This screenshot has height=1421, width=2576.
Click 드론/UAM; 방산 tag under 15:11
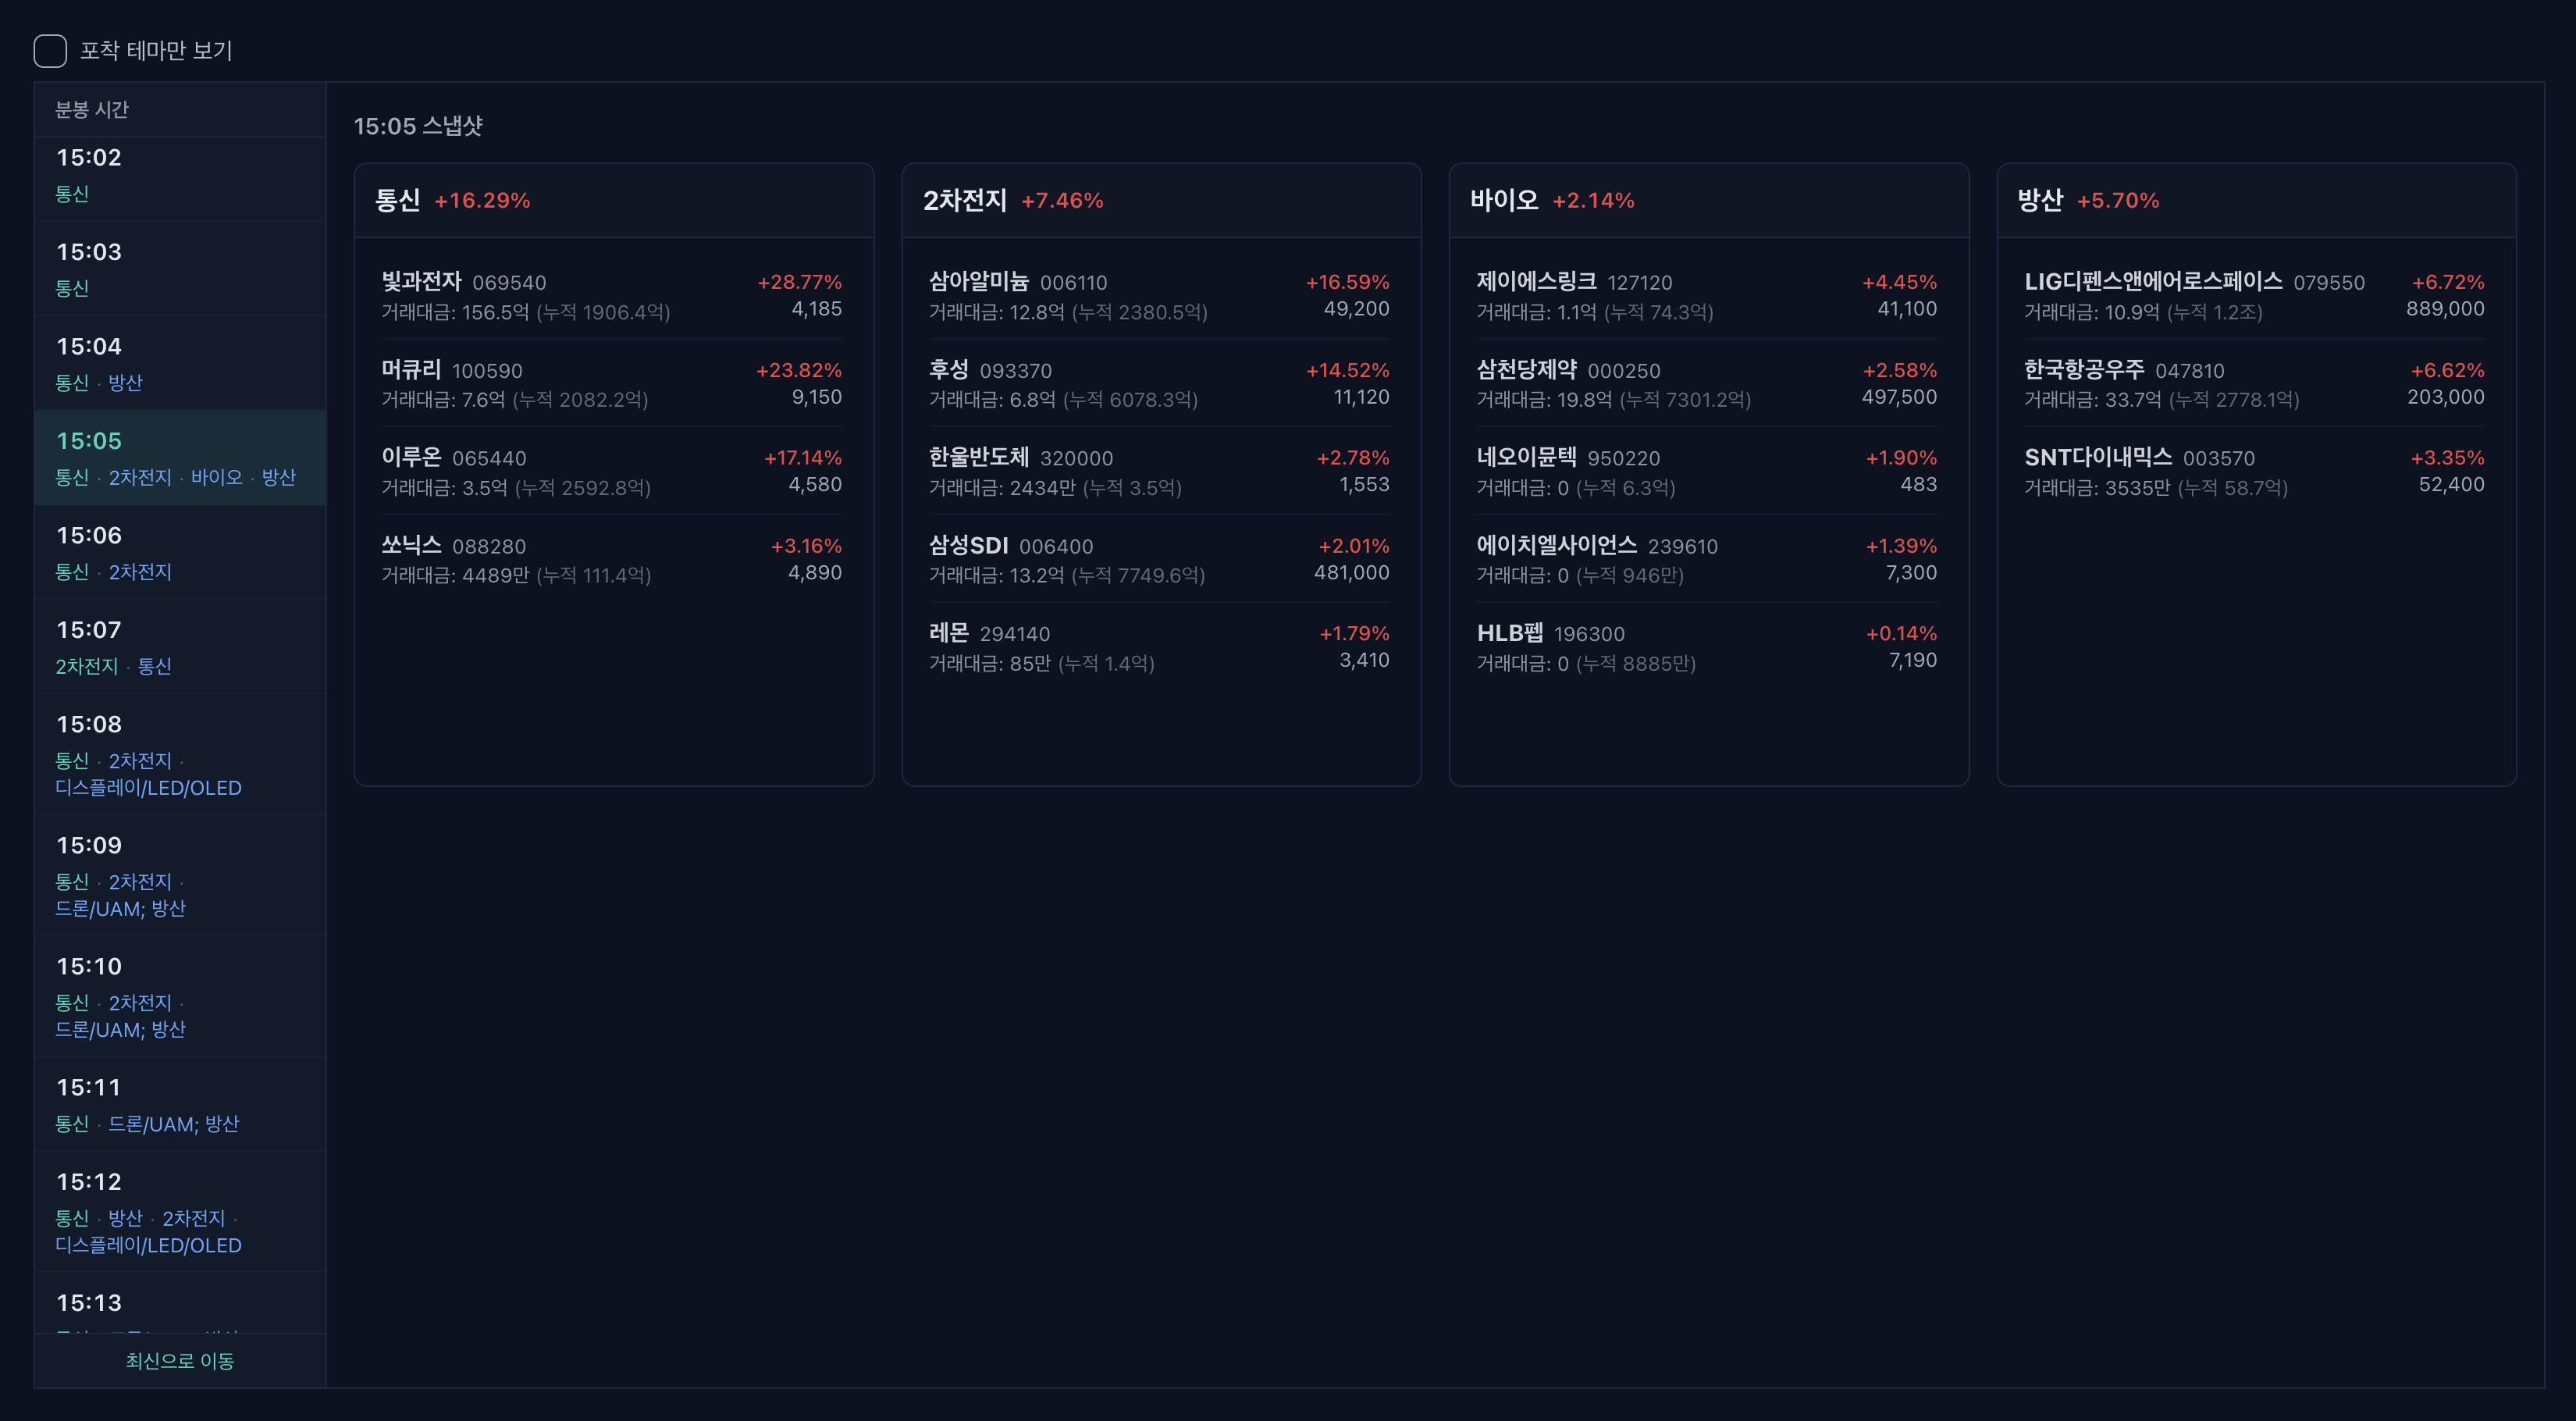coord(174,1124)
